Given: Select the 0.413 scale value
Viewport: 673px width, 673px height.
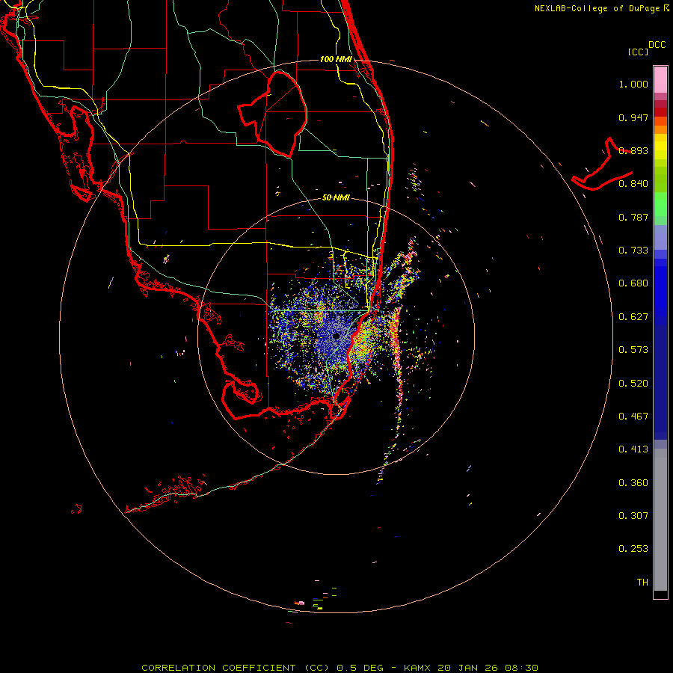Looking at the screenshot, I should click(x=633, y=449).
